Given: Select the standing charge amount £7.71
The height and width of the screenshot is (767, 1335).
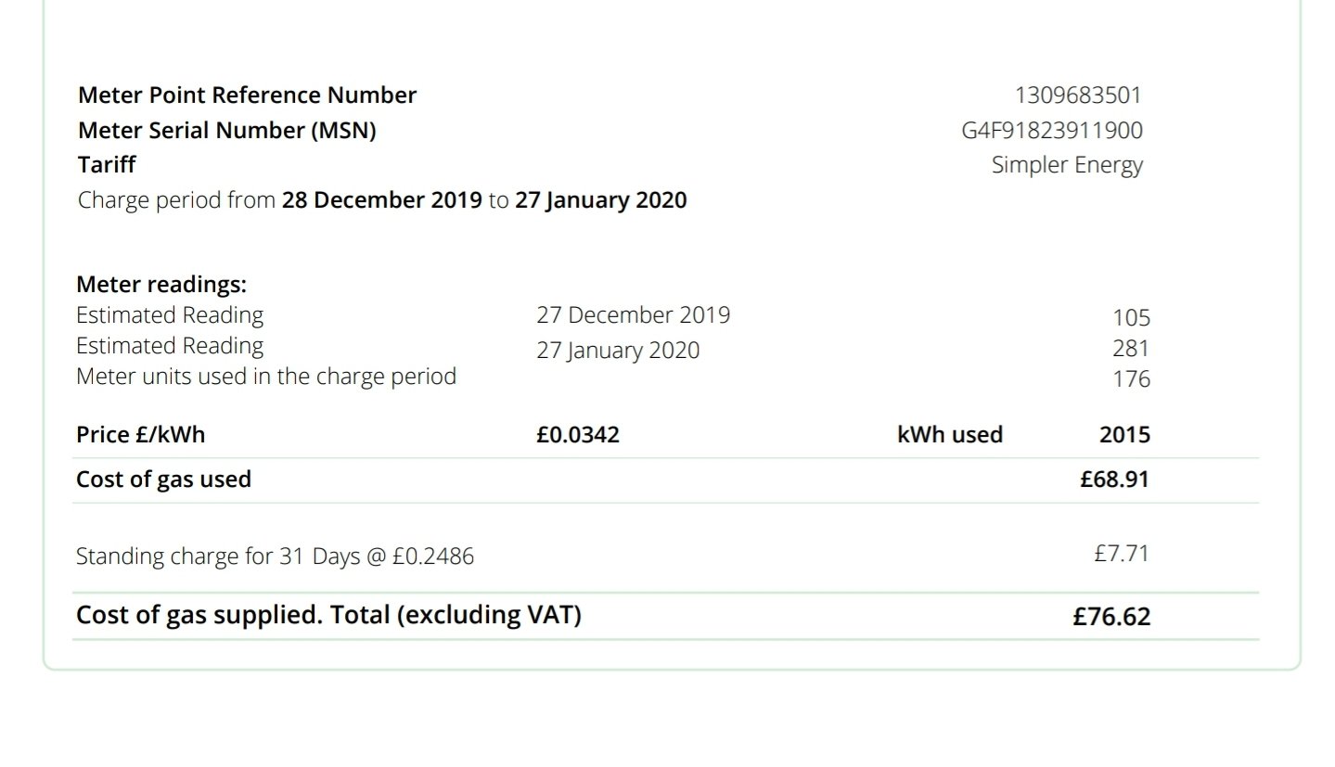Looking at the screenshot, I should [1122, 554].
